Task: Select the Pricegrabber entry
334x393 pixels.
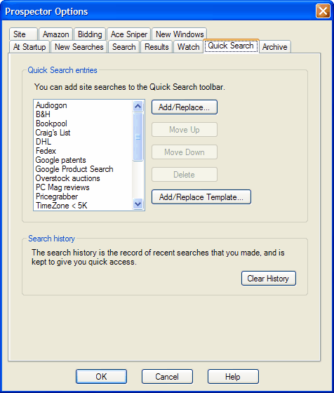Action: 83,196
